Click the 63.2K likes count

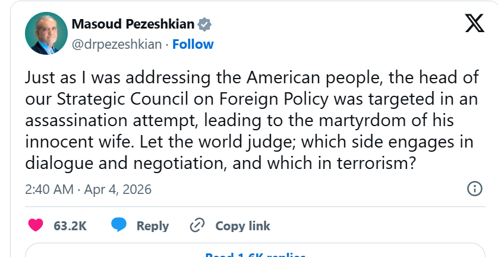70,226
